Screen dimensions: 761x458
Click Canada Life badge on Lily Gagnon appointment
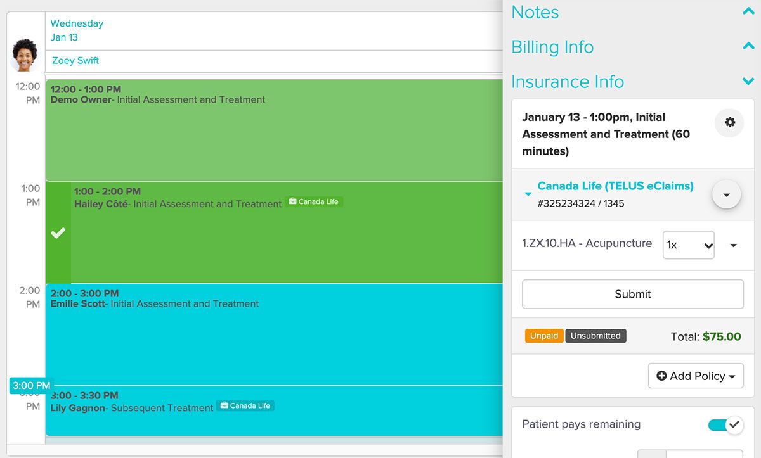[245, 405]
